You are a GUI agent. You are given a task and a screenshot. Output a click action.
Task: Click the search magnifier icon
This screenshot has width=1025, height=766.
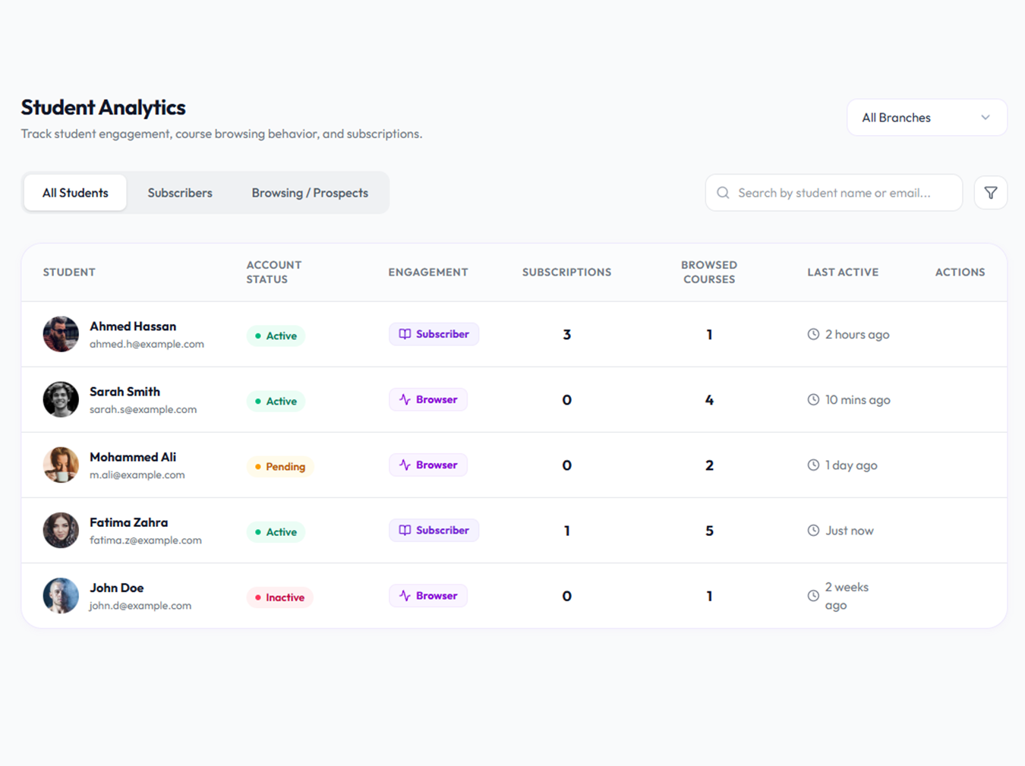point(723,193)
